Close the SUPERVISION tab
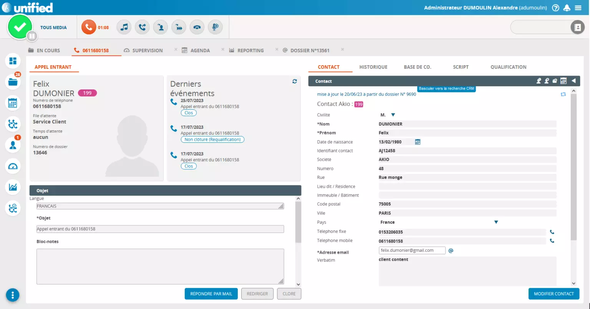 click(176, 50)
